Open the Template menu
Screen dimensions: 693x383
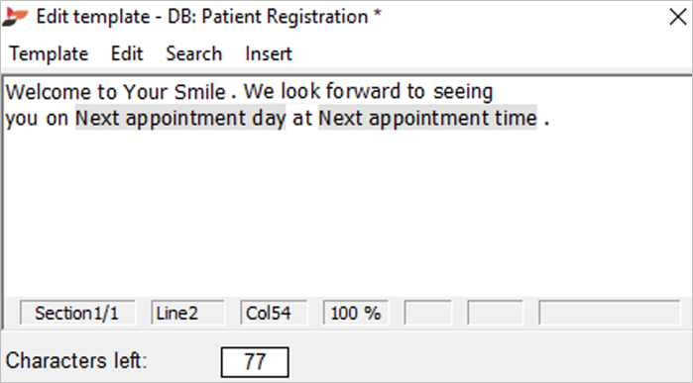(49, 53)
